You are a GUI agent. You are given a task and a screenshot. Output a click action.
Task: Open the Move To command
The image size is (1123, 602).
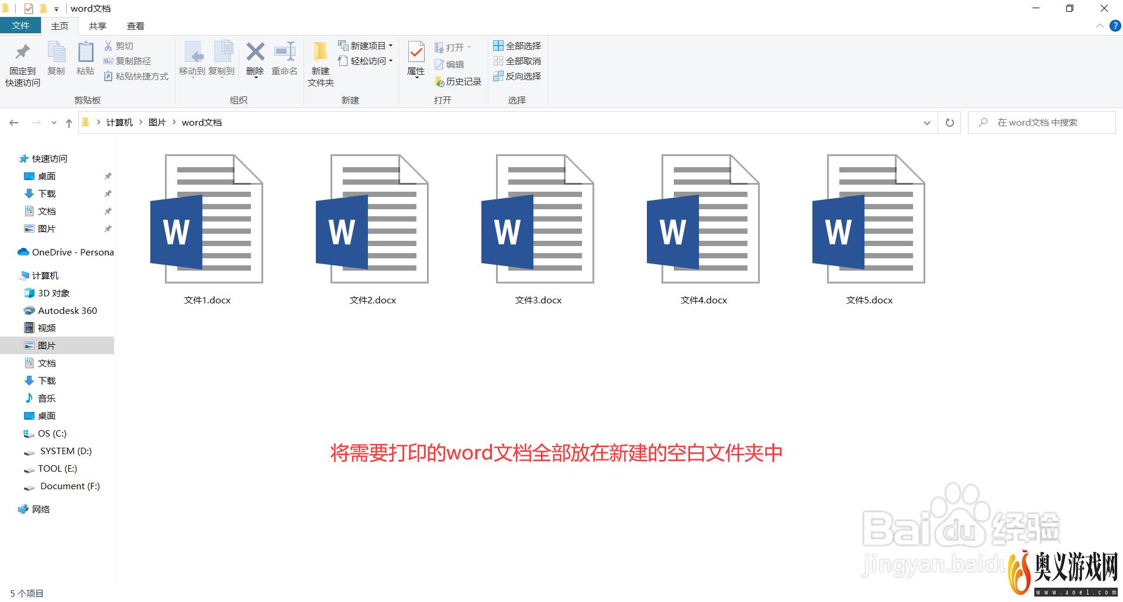[x=192, y=58]
